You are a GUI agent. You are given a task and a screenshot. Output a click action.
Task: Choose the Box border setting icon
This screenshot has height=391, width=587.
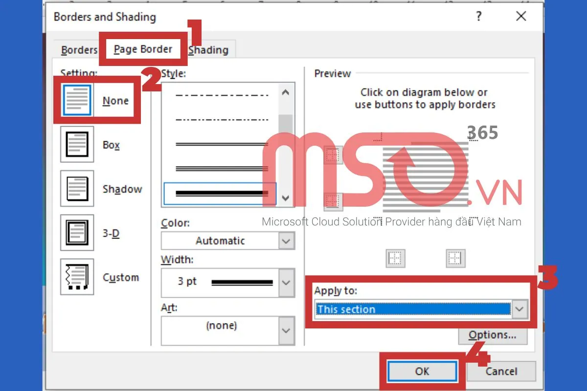[77, 145]
